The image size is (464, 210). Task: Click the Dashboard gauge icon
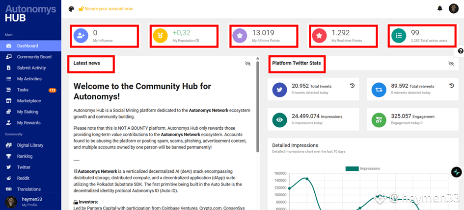click(8, 46)
